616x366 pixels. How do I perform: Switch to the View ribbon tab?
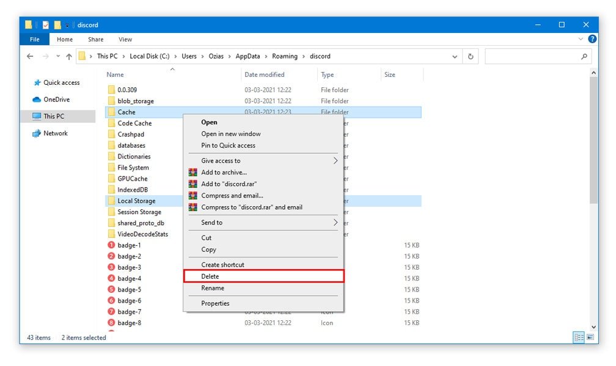[125, 39]
